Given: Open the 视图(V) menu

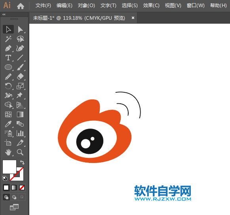Looking at the screenshot, I should [173, 6].
